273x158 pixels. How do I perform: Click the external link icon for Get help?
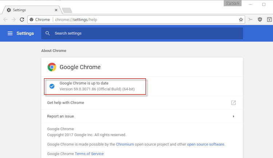pyautogui.click(x=233, y=103)
